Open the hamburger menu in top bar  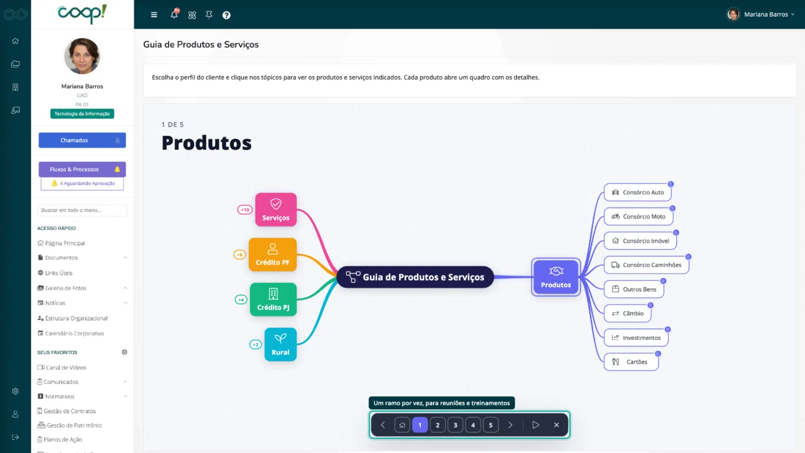154,15
